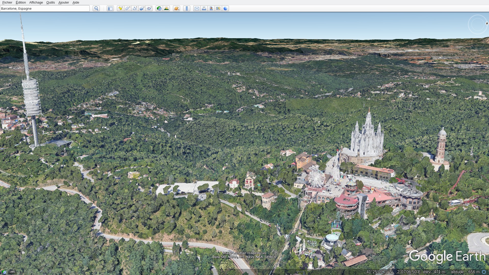Record a tour with the camera icon

click(149, 8)
